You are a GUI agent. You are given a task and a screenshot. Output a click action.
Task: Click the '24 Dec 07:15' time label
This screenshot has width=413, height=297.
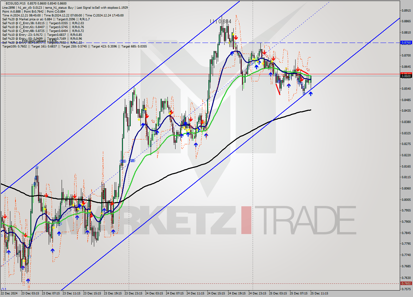pos(175,293)
